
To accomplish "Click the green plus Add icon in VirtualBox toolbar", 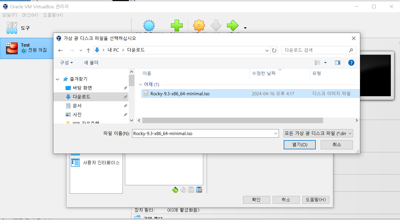I will 177,26.
